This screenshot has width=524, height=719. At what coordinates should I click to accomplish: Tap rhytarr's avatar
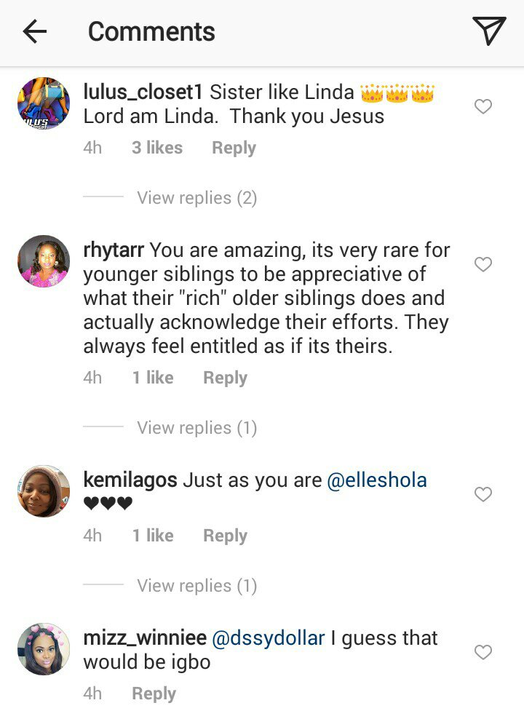[44, 261]
